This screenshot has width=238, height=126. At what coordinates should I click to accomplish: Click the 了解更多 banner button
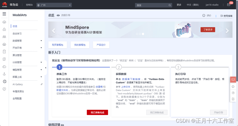click(x=208, y=30)
